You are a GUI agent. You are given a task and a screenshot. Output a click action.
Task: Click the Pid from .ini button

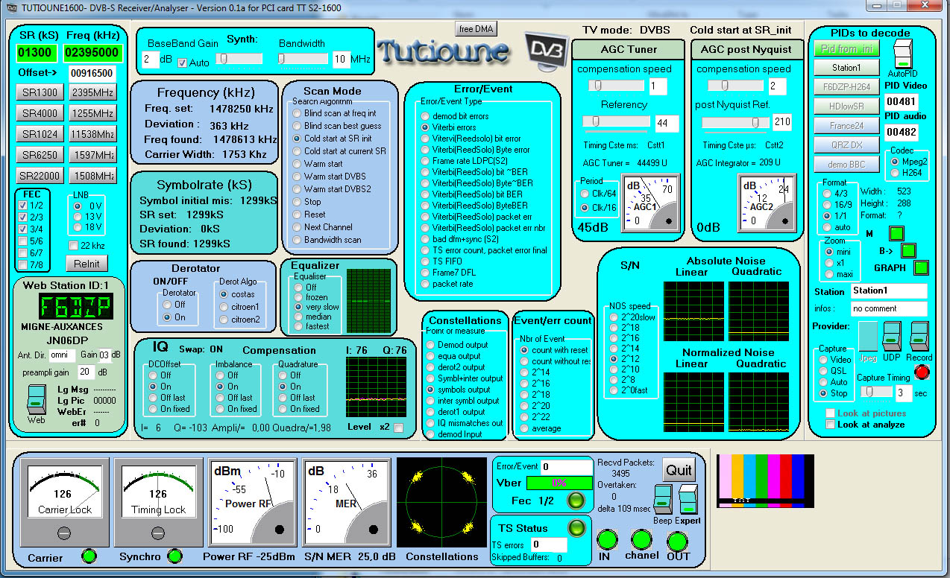click(846, 48)
